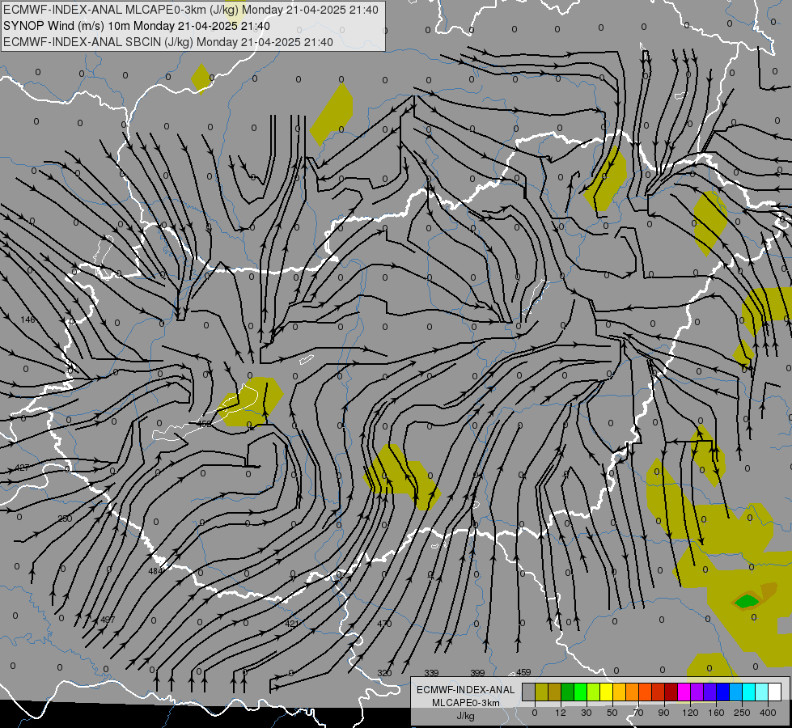Select the dark green legend swatch
792x728 pixels.
568,692
